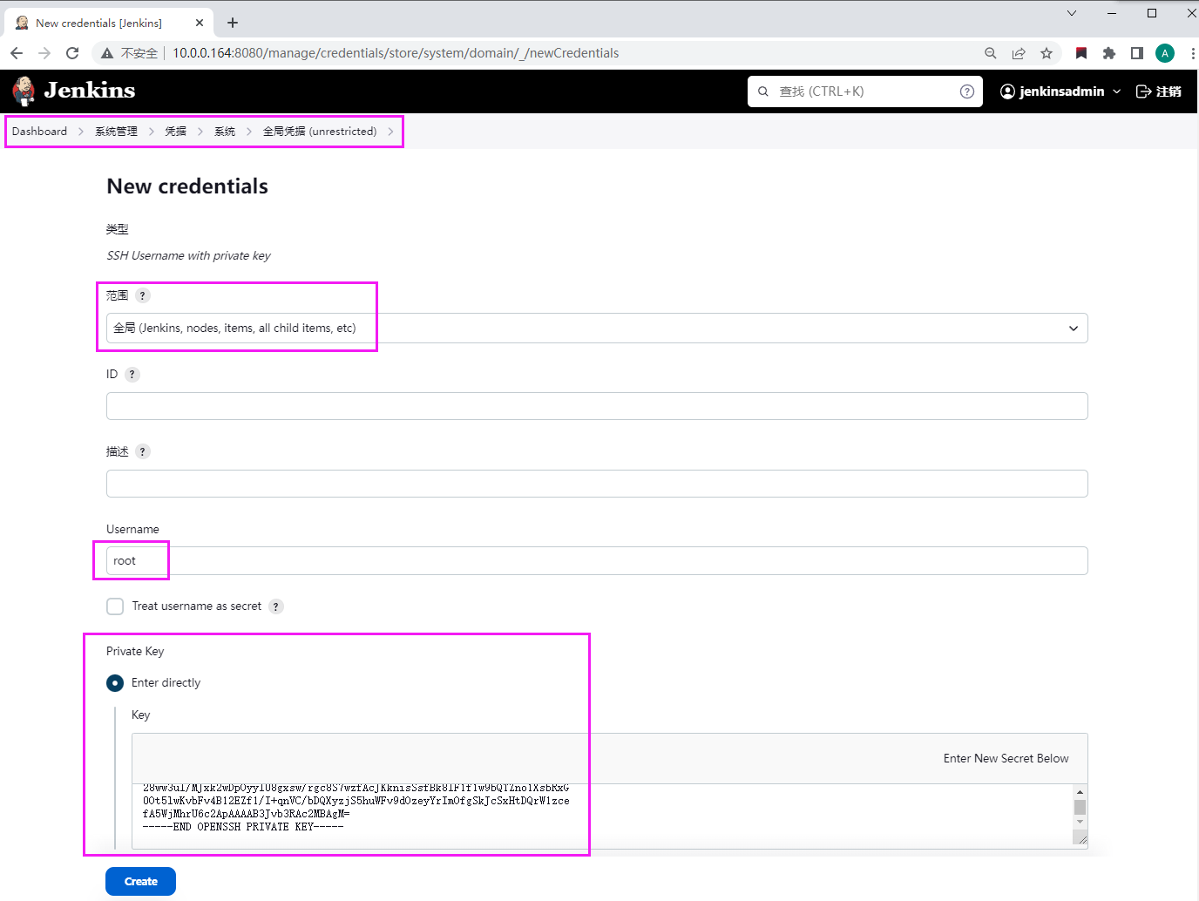
Task: Select the New credentials [Jenkins] browser tab
Action: [109, 23]
